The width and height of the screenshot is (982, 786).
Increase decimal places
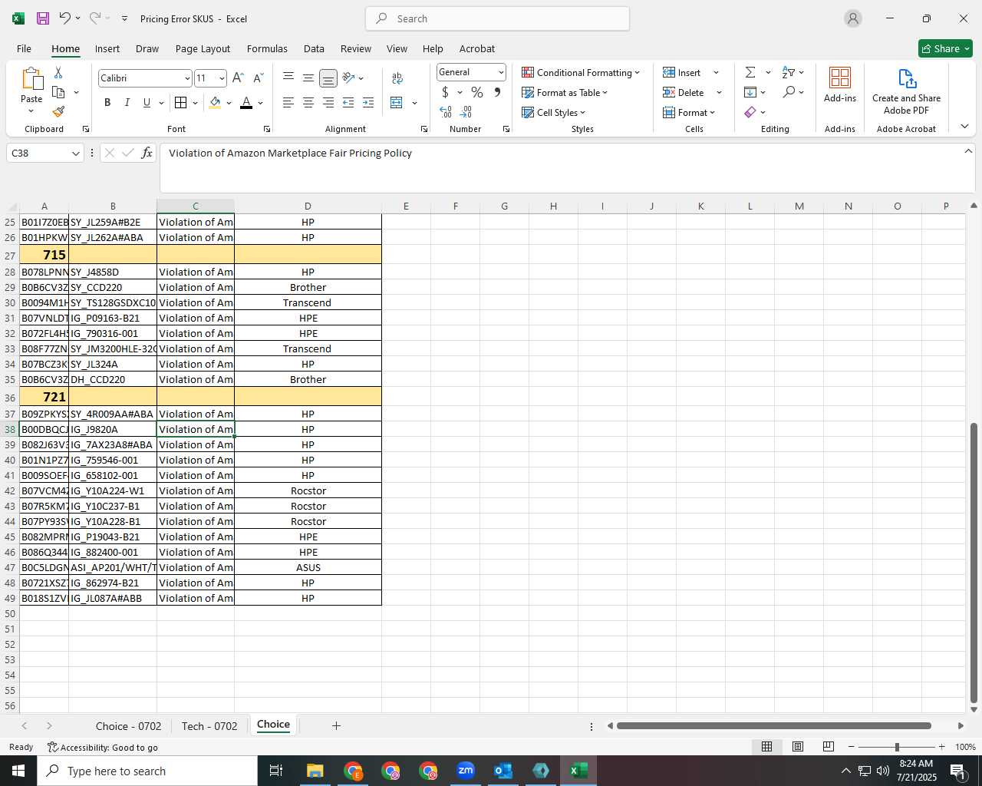(446, 112)
